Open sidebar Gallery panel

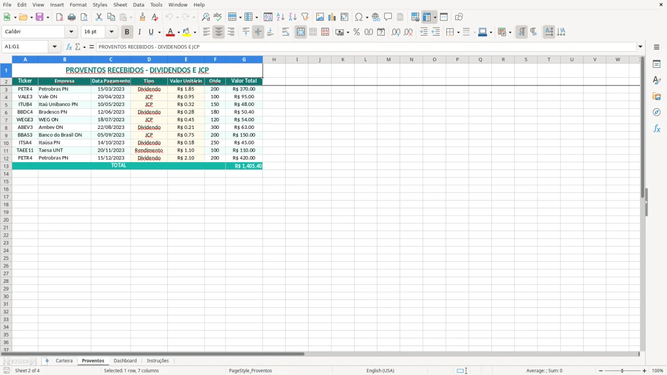(656, 97)
